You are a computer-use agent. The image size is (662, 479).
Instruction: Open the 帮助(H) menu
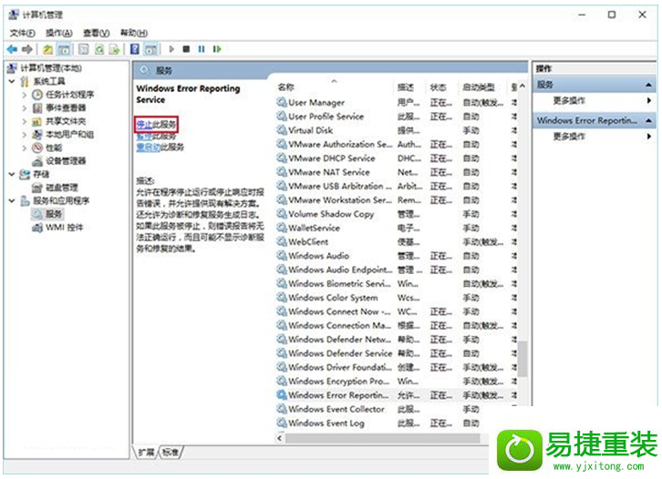click(x=134, y=33)
